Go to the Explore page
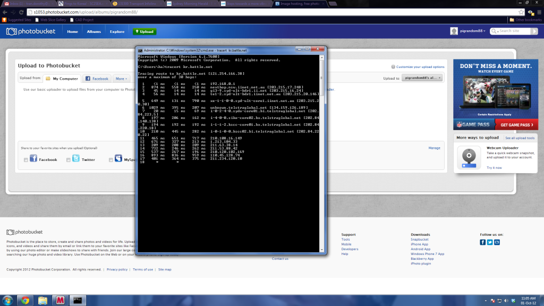The width and height of the screenshot is (544, 306). 117,31
